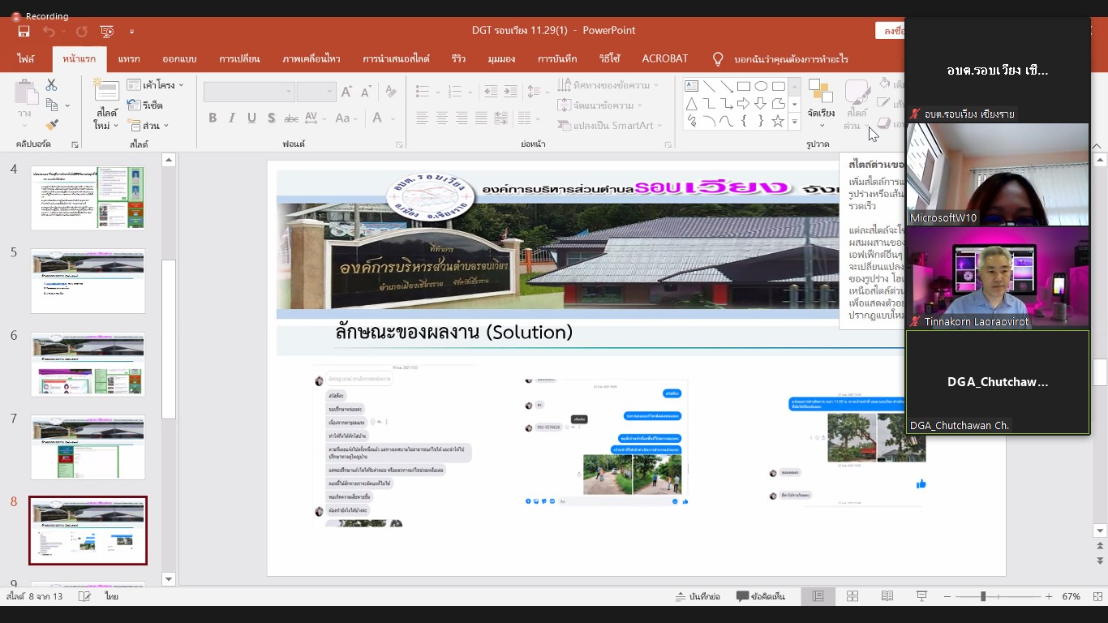Screen dimensions: 1108x623
Task: Pick the straight line shape
Action: [x=709, y=86]
